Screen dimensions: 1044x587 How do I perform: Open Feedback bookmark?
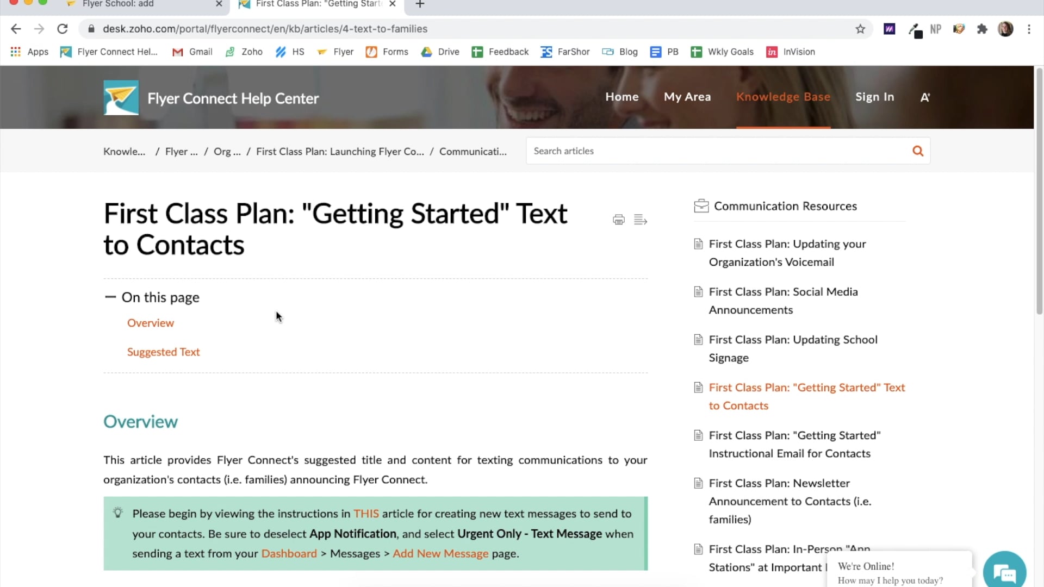[500, 52]
